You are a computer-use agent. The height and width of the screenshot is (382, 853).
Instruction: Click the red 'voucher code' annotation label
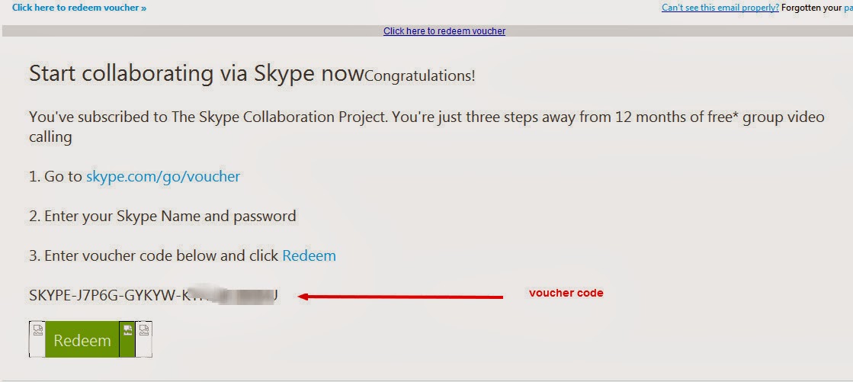tap(566, 293)
